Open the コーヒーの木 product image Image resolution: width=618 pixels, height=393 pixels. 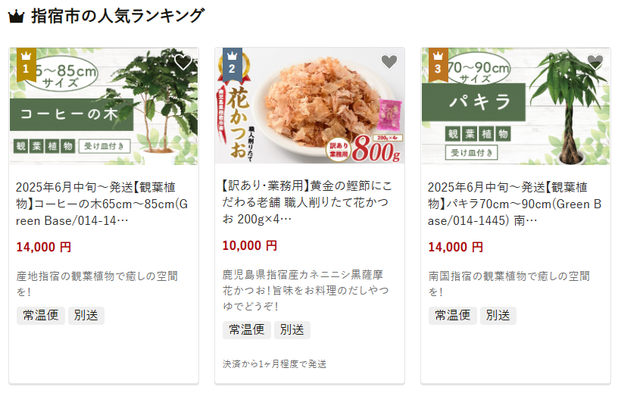[x=104, y=106]
